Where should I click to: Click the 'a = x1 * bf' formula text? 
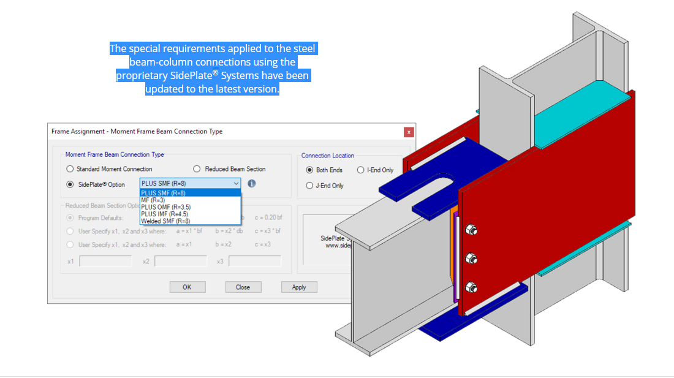189,231
